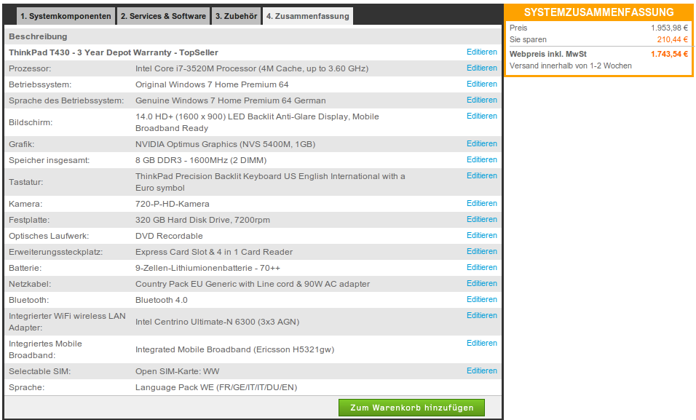Click '9-Zellen-Lithiumionenbatterie - 70++'
Viewport: 696px width, 420px height.
tap(207, 268)
